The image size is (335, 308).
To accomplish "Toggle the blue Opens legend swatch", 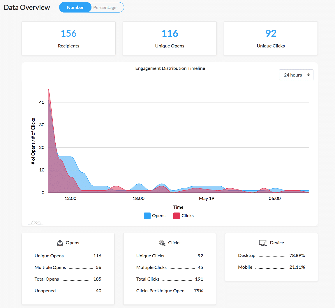I will pyautogui.click(x=147, y=216).
